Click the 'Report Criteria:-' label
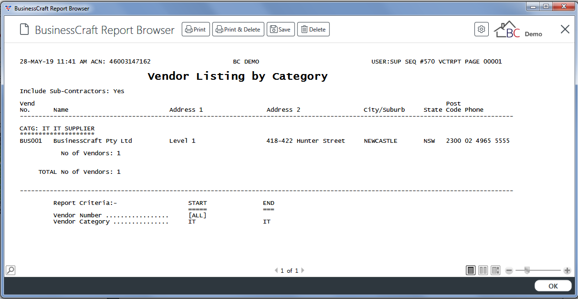Image resolution: width=578 pixels, height=299 pixels. pyautogui.click(x=85, y=203)
